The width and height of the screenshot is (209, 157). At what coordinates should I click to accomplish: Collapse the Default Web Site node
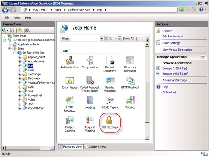pos(15,53)
